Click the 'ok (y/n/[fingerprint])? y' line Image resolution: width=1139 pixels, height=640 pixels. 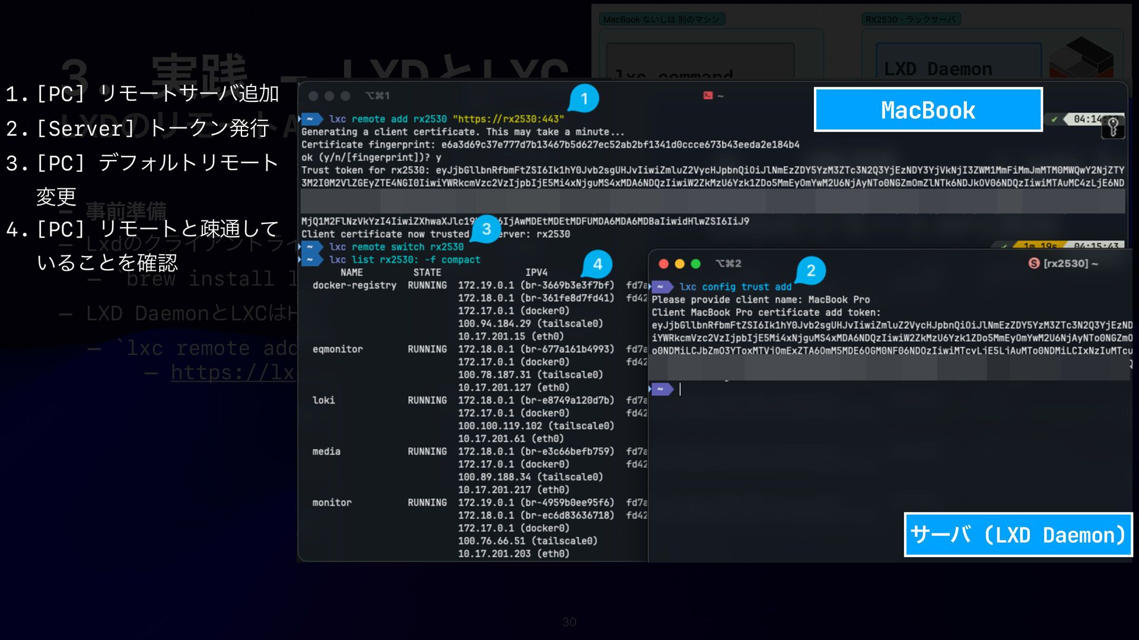(x=371, y=158)
